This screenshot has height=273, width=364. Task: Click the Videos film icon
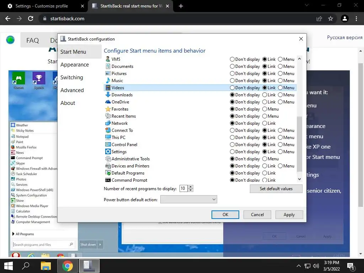[108, 88]
